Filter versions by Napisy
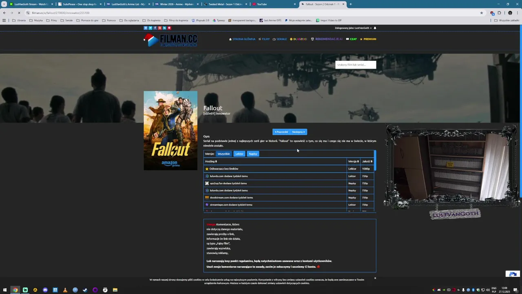 (253, 154)
